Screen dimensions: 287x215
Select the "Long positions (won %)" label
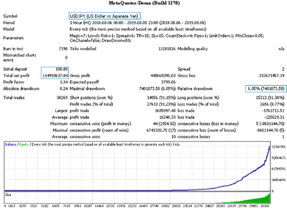pyautogui.click(x=198, y=98)
